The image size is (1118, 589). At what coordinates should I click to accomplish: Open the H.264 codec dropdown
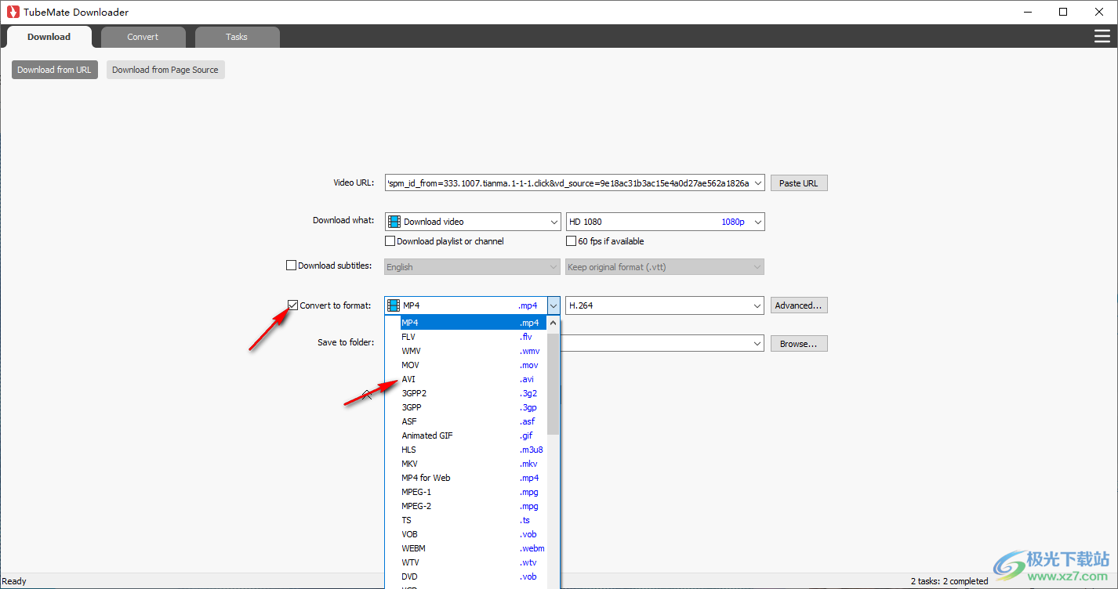(x=665, y=305)
